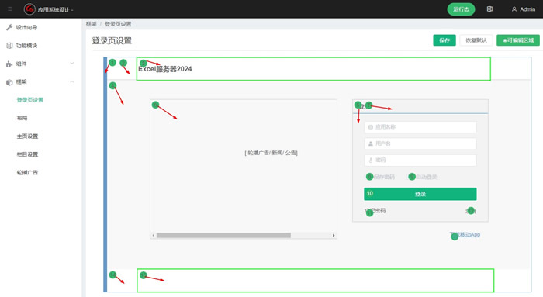Open 设计向导 wrench icon item

coord(9,27)
